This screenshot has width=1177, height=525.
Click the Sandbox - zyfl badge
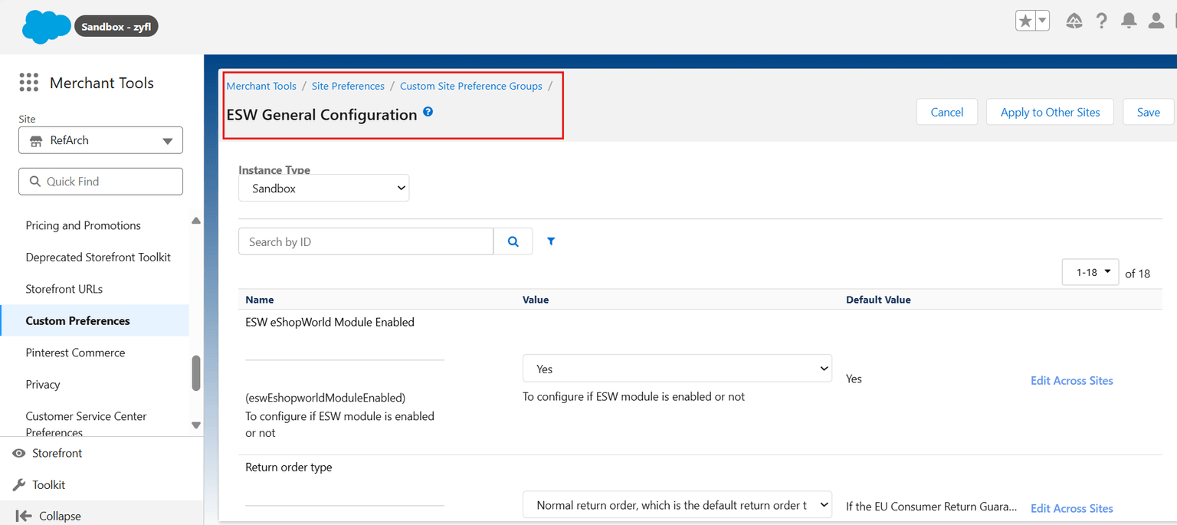coord(116,27)
